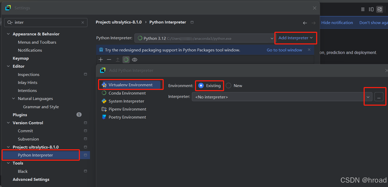The width and height of the screenshot is (388, 187).
Task: Click the image preview icon in editor toolbar
Action: (380, 9)
